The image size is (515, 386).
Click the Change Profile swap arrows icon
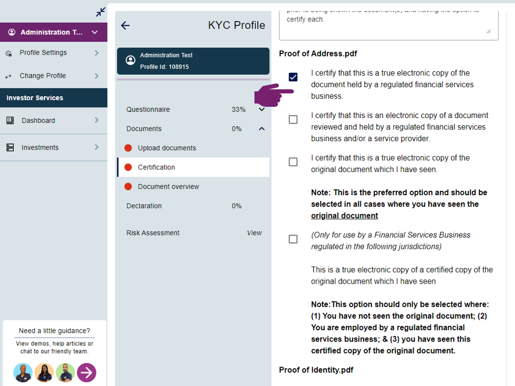[x=8, y=76]
